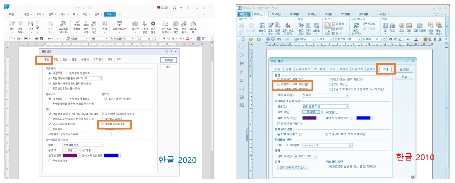This screenshot has height=183, width=455.
Task: Click 검색 기록 지우기(E) button
Action: click(293, 167)
